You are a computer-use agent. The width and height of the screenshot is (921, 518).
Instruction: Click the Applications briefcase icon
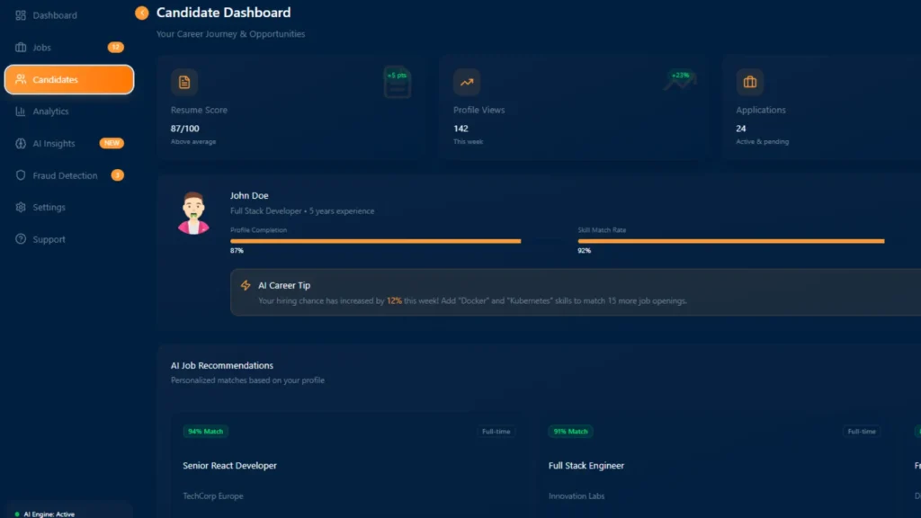pos(749,83)
